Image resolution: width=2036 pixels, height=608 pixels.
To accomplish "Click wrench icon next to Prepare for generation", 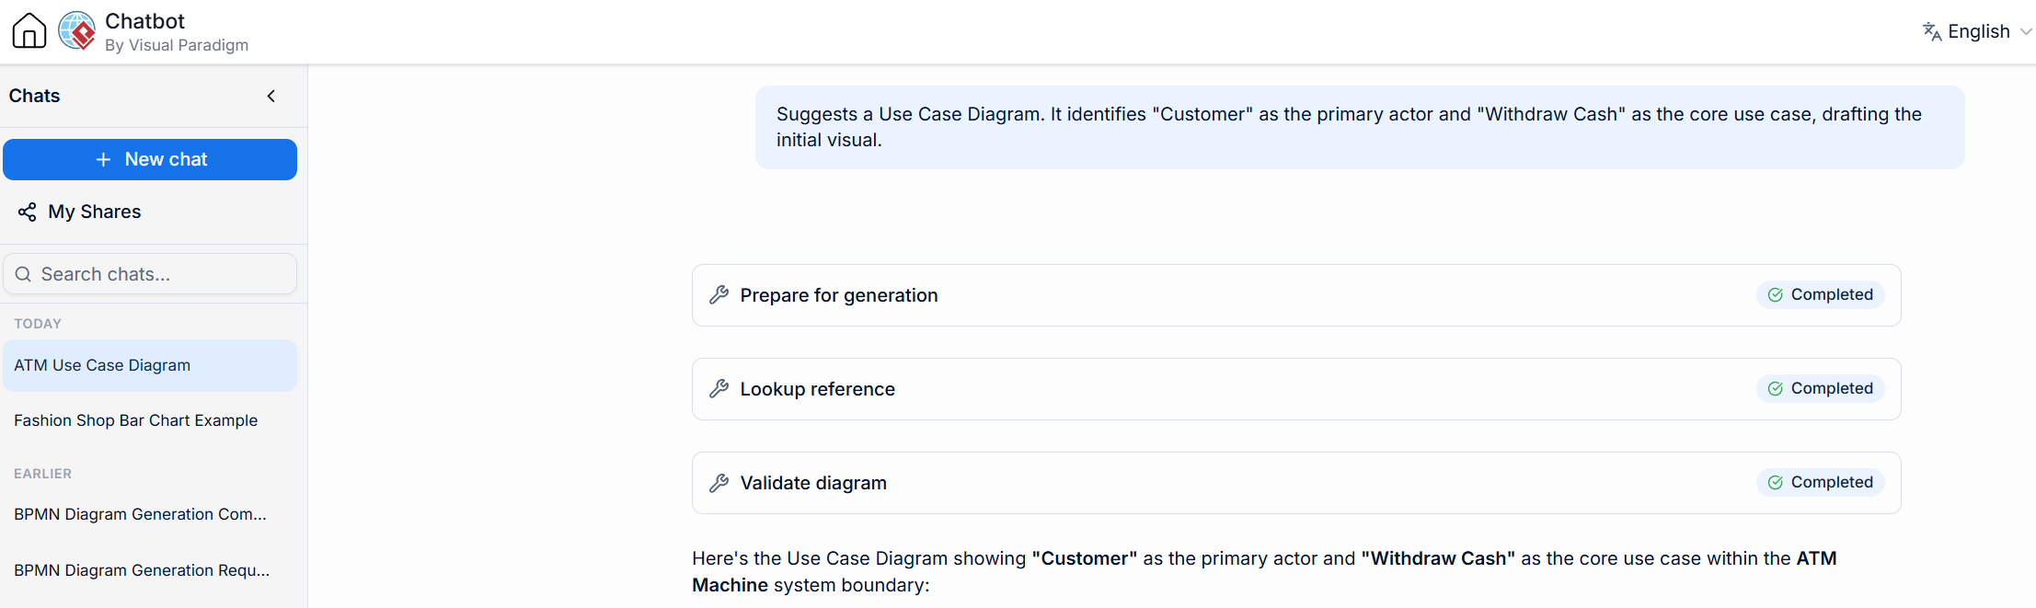I will tap(719, 295).
